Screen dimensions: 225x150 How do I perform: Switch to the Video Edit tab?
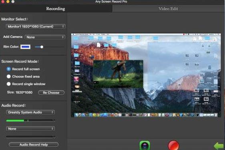[168, 9]
